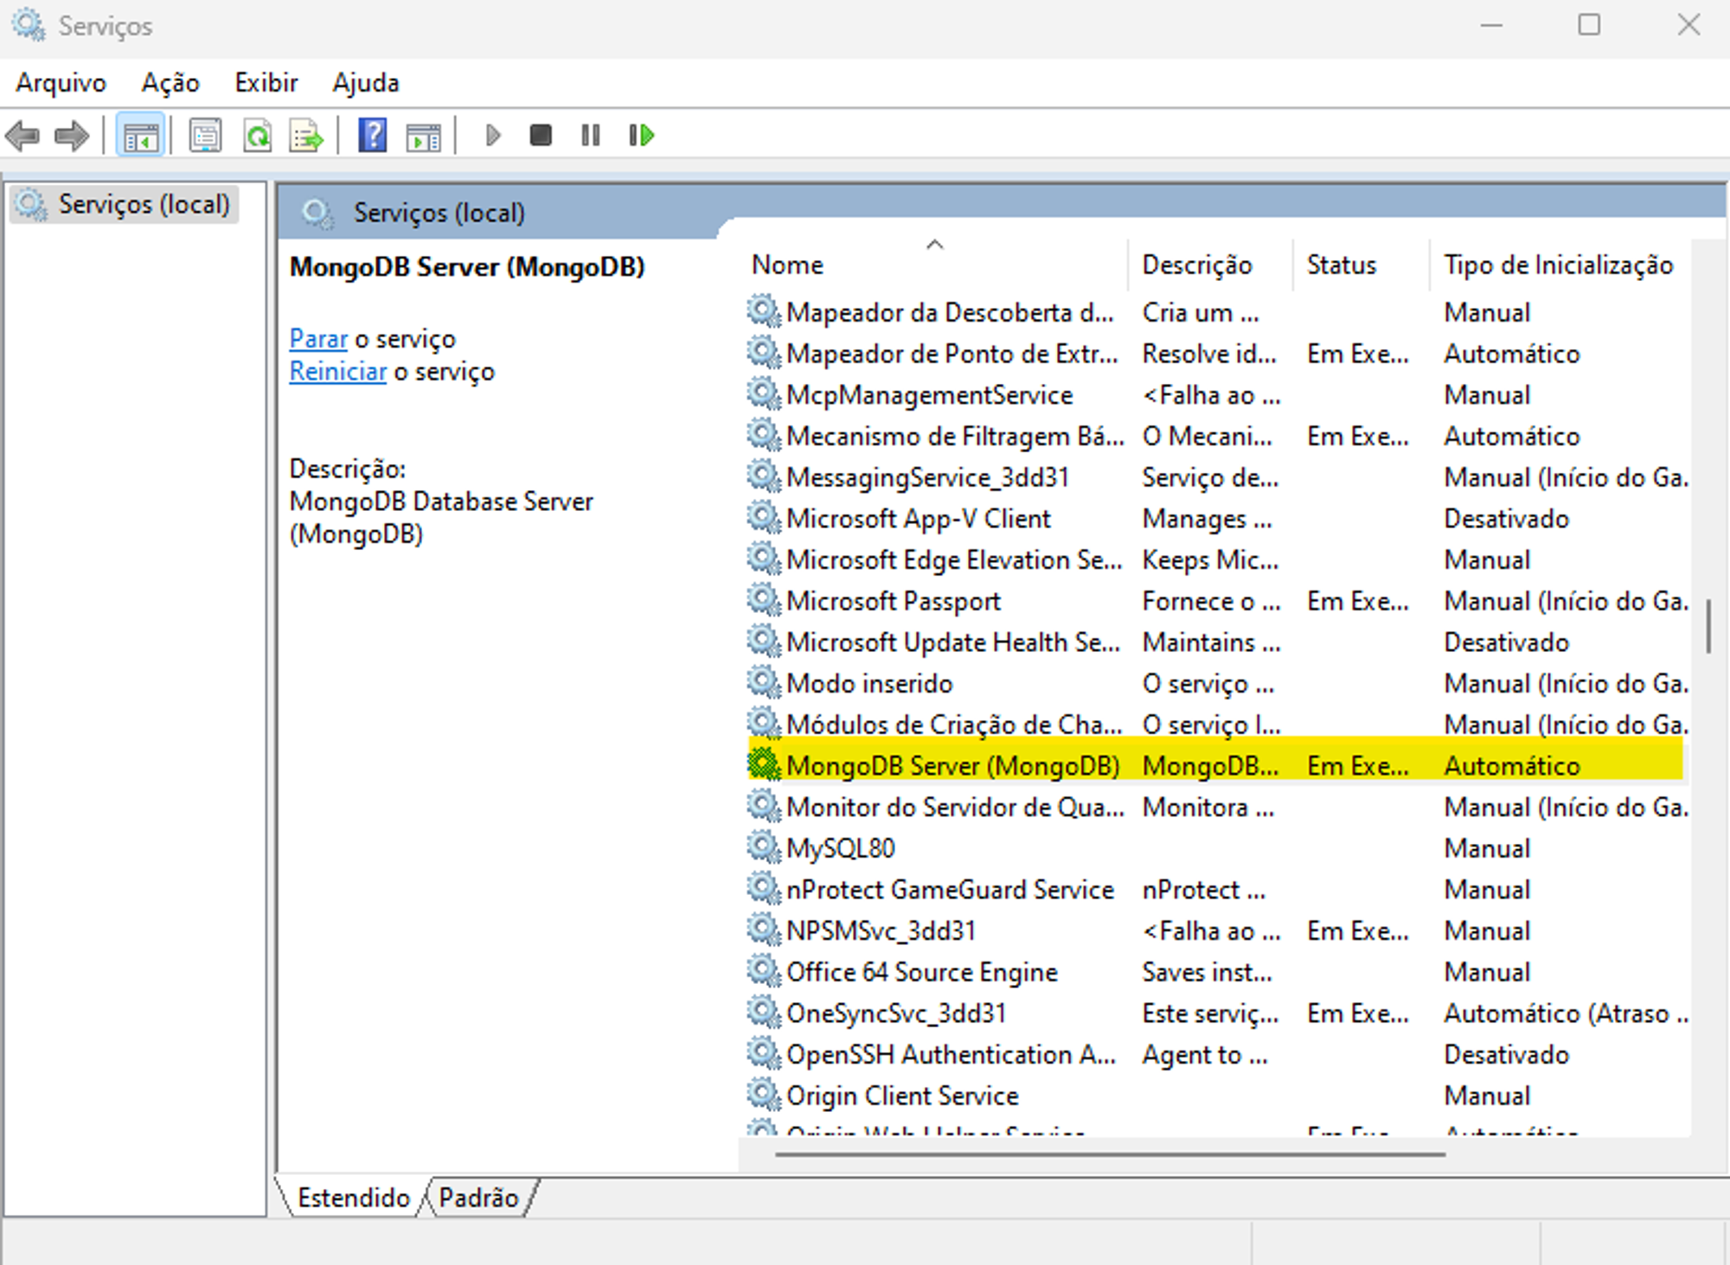Viewport: 1730px width, 1265px height.
Task: Open the Properties toolbar icon
Action: (205, 136)
